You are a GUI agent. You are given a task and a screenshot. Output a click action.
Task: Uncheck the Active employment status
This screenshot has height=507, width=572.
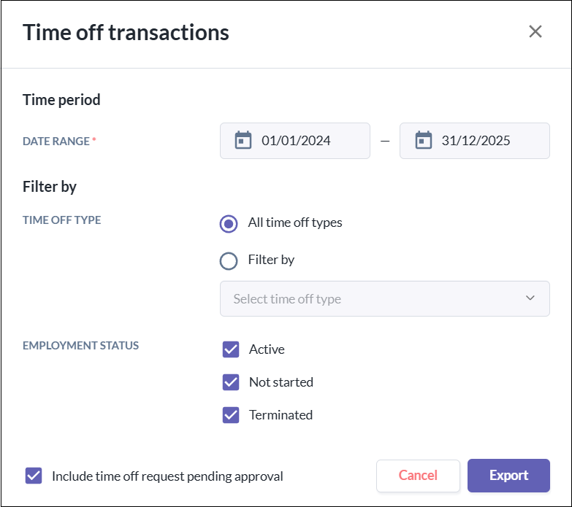231,349
